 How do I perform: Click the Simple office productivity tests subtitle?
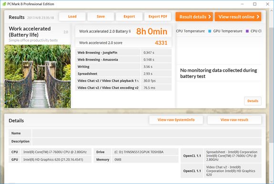(x=33, y=40)
